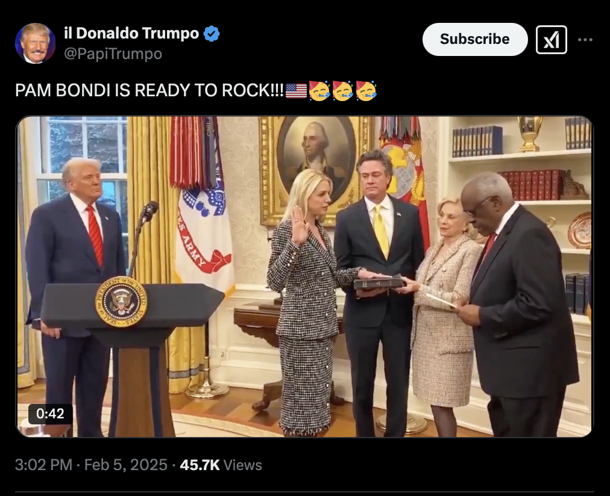Click the Subscribe button
Screen dimensions: 610x496
[x=474, y=39]
